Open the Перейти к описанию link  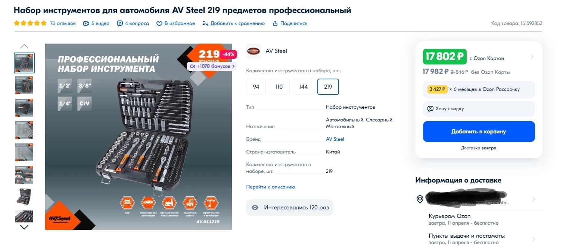271,187
